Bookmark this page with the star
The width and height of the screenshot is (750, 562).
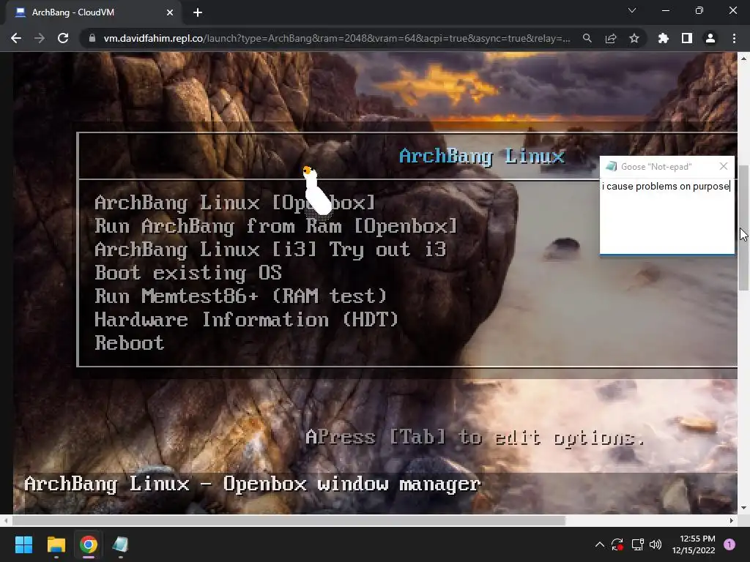pyautogui.click(x=634, y=38)
